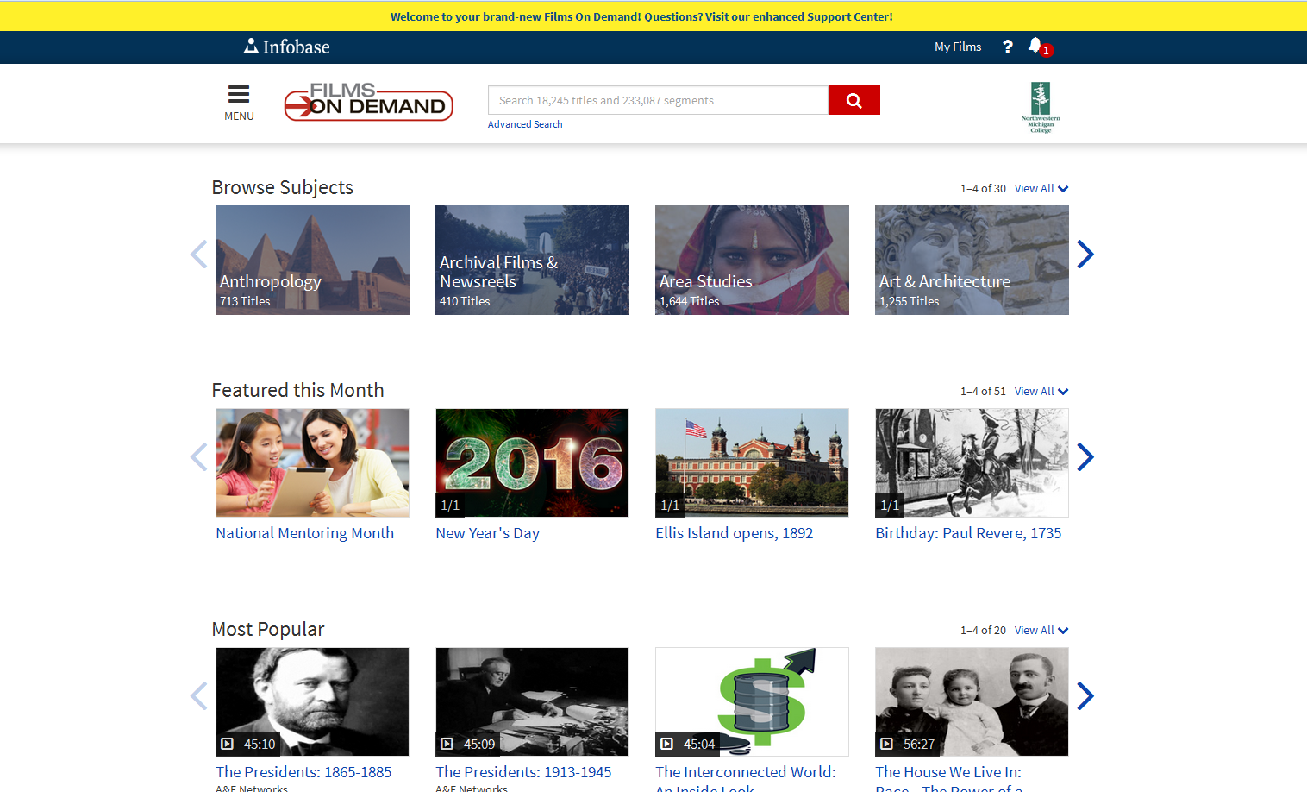The width and height of the screenshot is (1307, 792).
Task: Click the Infobase logo in the top bar
Action: point(286,47)
